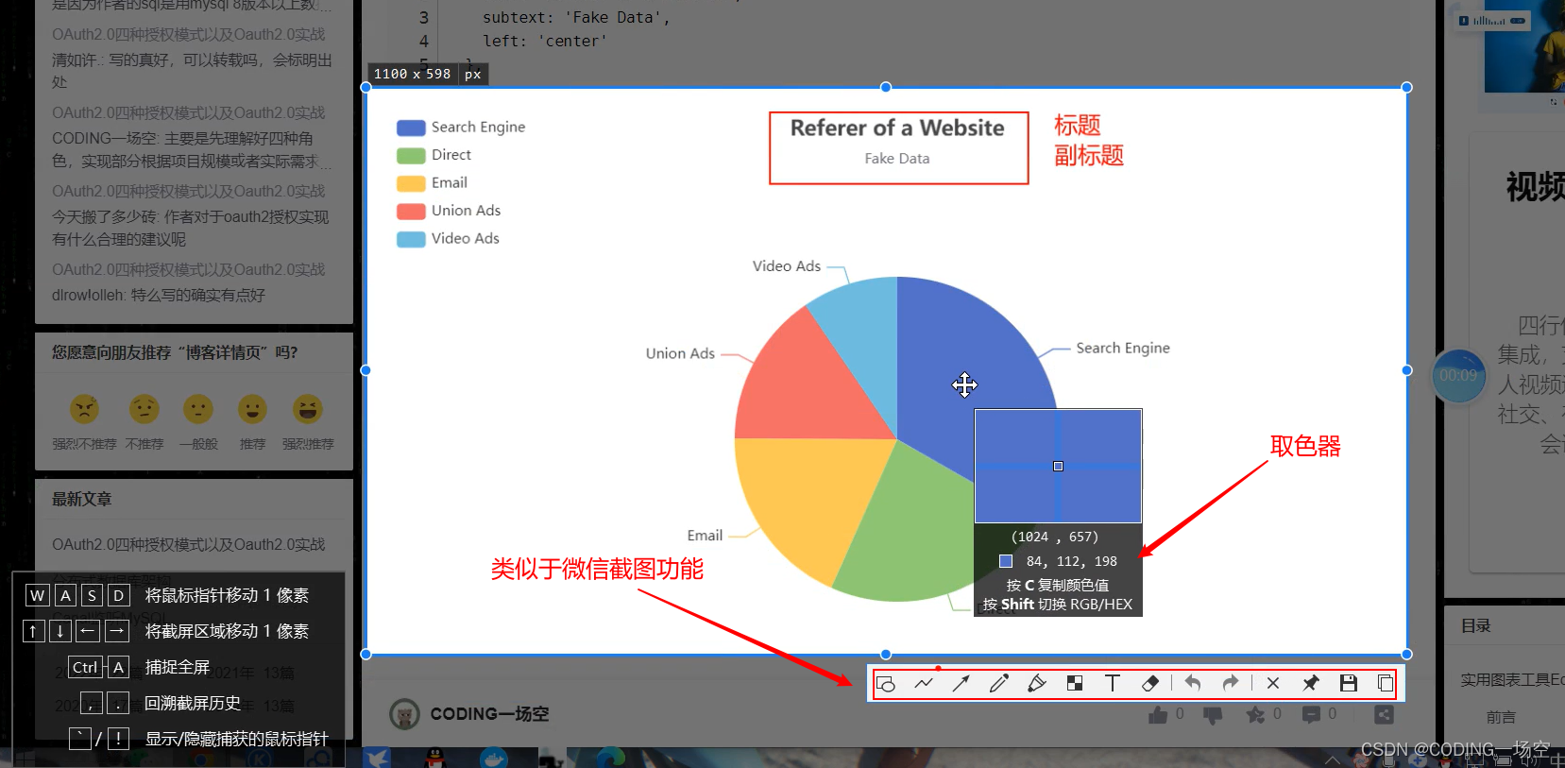The image size is (1565, 768).
Task: Activate the marker highlighter tool
Action: [1037, 684]
